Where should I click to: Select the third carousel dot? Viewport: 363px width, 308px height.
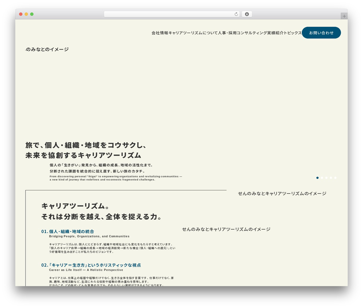tap(326, 178)
